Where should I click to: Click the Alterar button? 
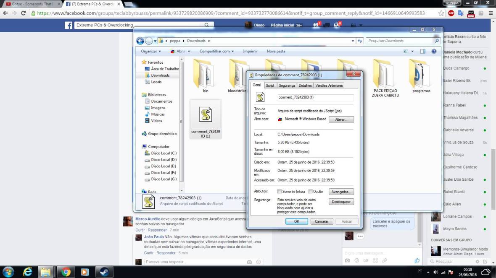coord(341,120)
